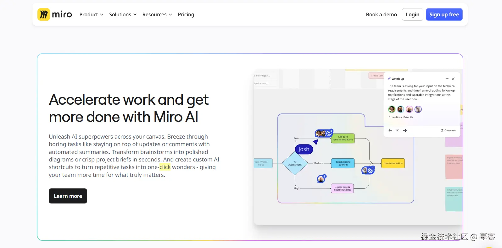Open comment thread badge with 3 mentions
Screen dimensions: 502x248
tap(324, 133)
